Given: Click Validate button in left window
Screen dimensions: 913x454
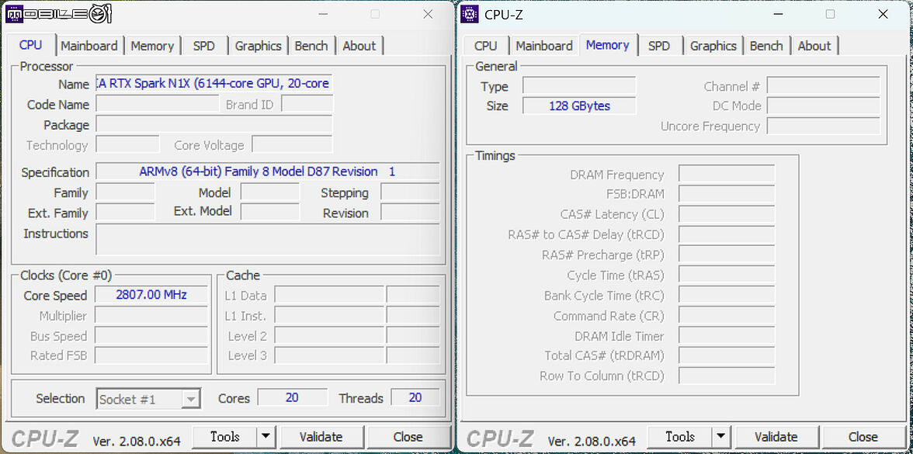Looking at the screenshot, I should point(321,436).
